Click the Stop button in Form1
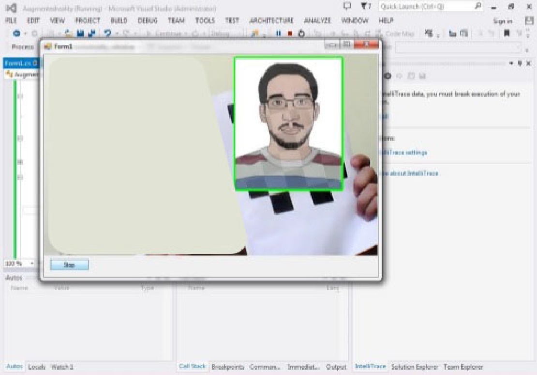The image size is (537, 375). [70, 265]
